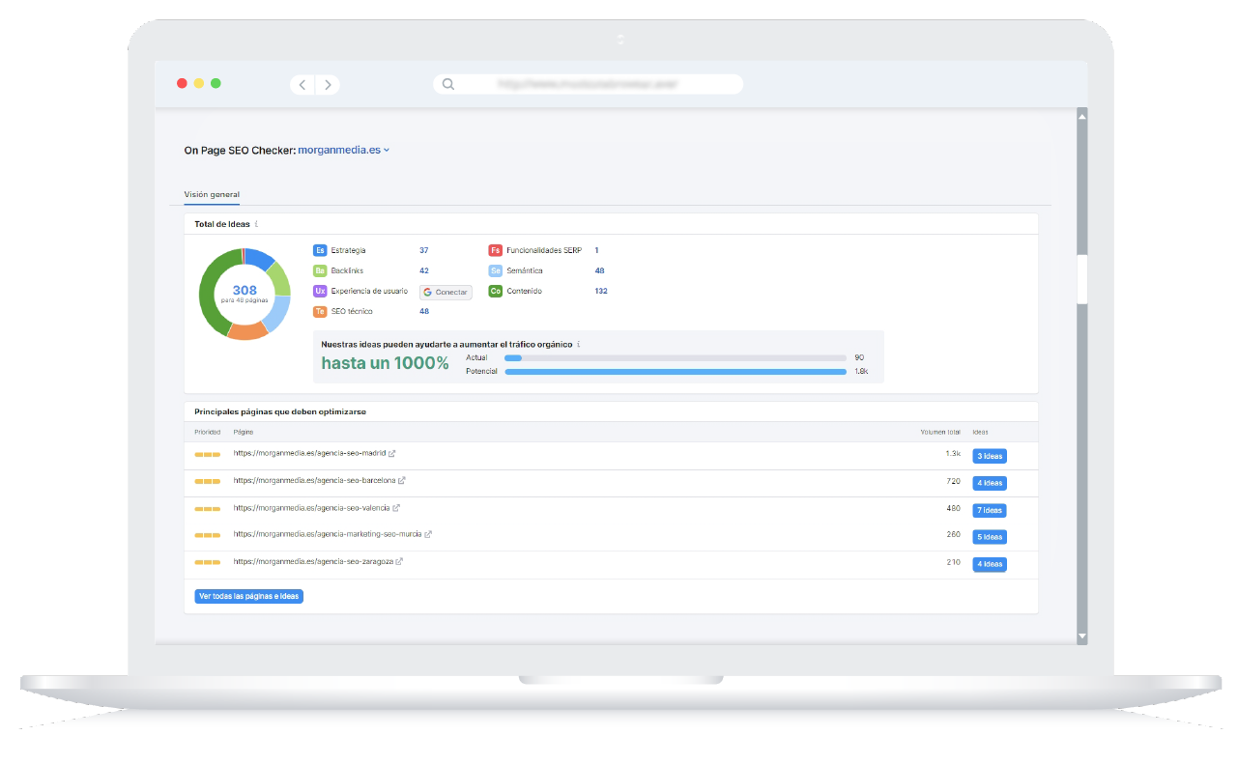Click the 7 ideas button for Valencia

(990, 510)
